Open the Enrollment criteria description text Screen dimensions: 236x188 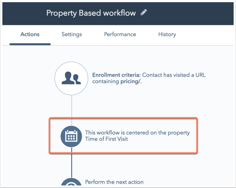(x=149, y=78)
